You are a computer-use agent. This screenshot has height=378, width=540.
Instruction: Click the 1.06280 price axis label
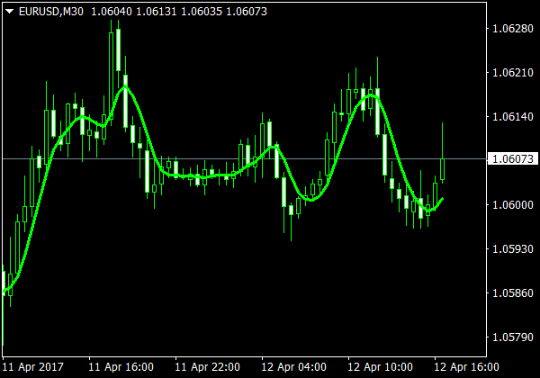point(513,29)
